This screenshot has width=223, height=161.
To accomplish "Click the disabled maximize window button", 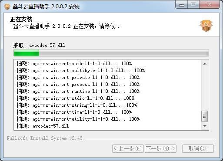I will [x=193, y=5].
